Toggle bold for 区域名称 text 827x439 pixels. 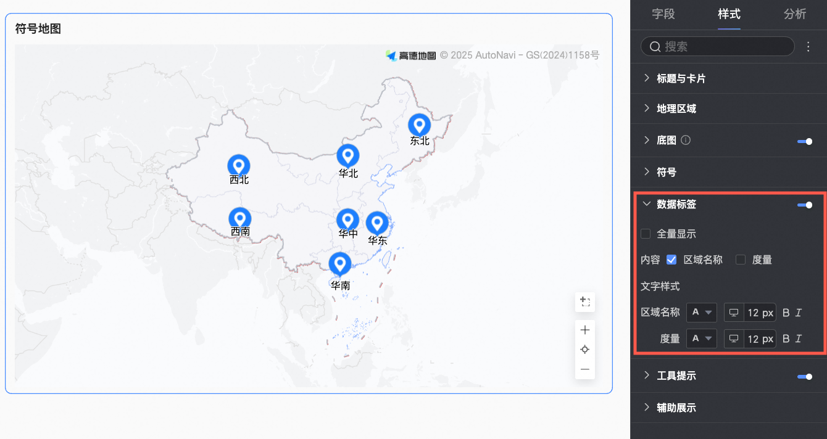pyautogui.click(x=786, y=313)
